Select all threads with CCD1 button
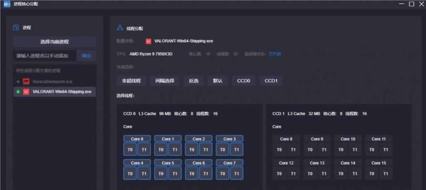 271,81
